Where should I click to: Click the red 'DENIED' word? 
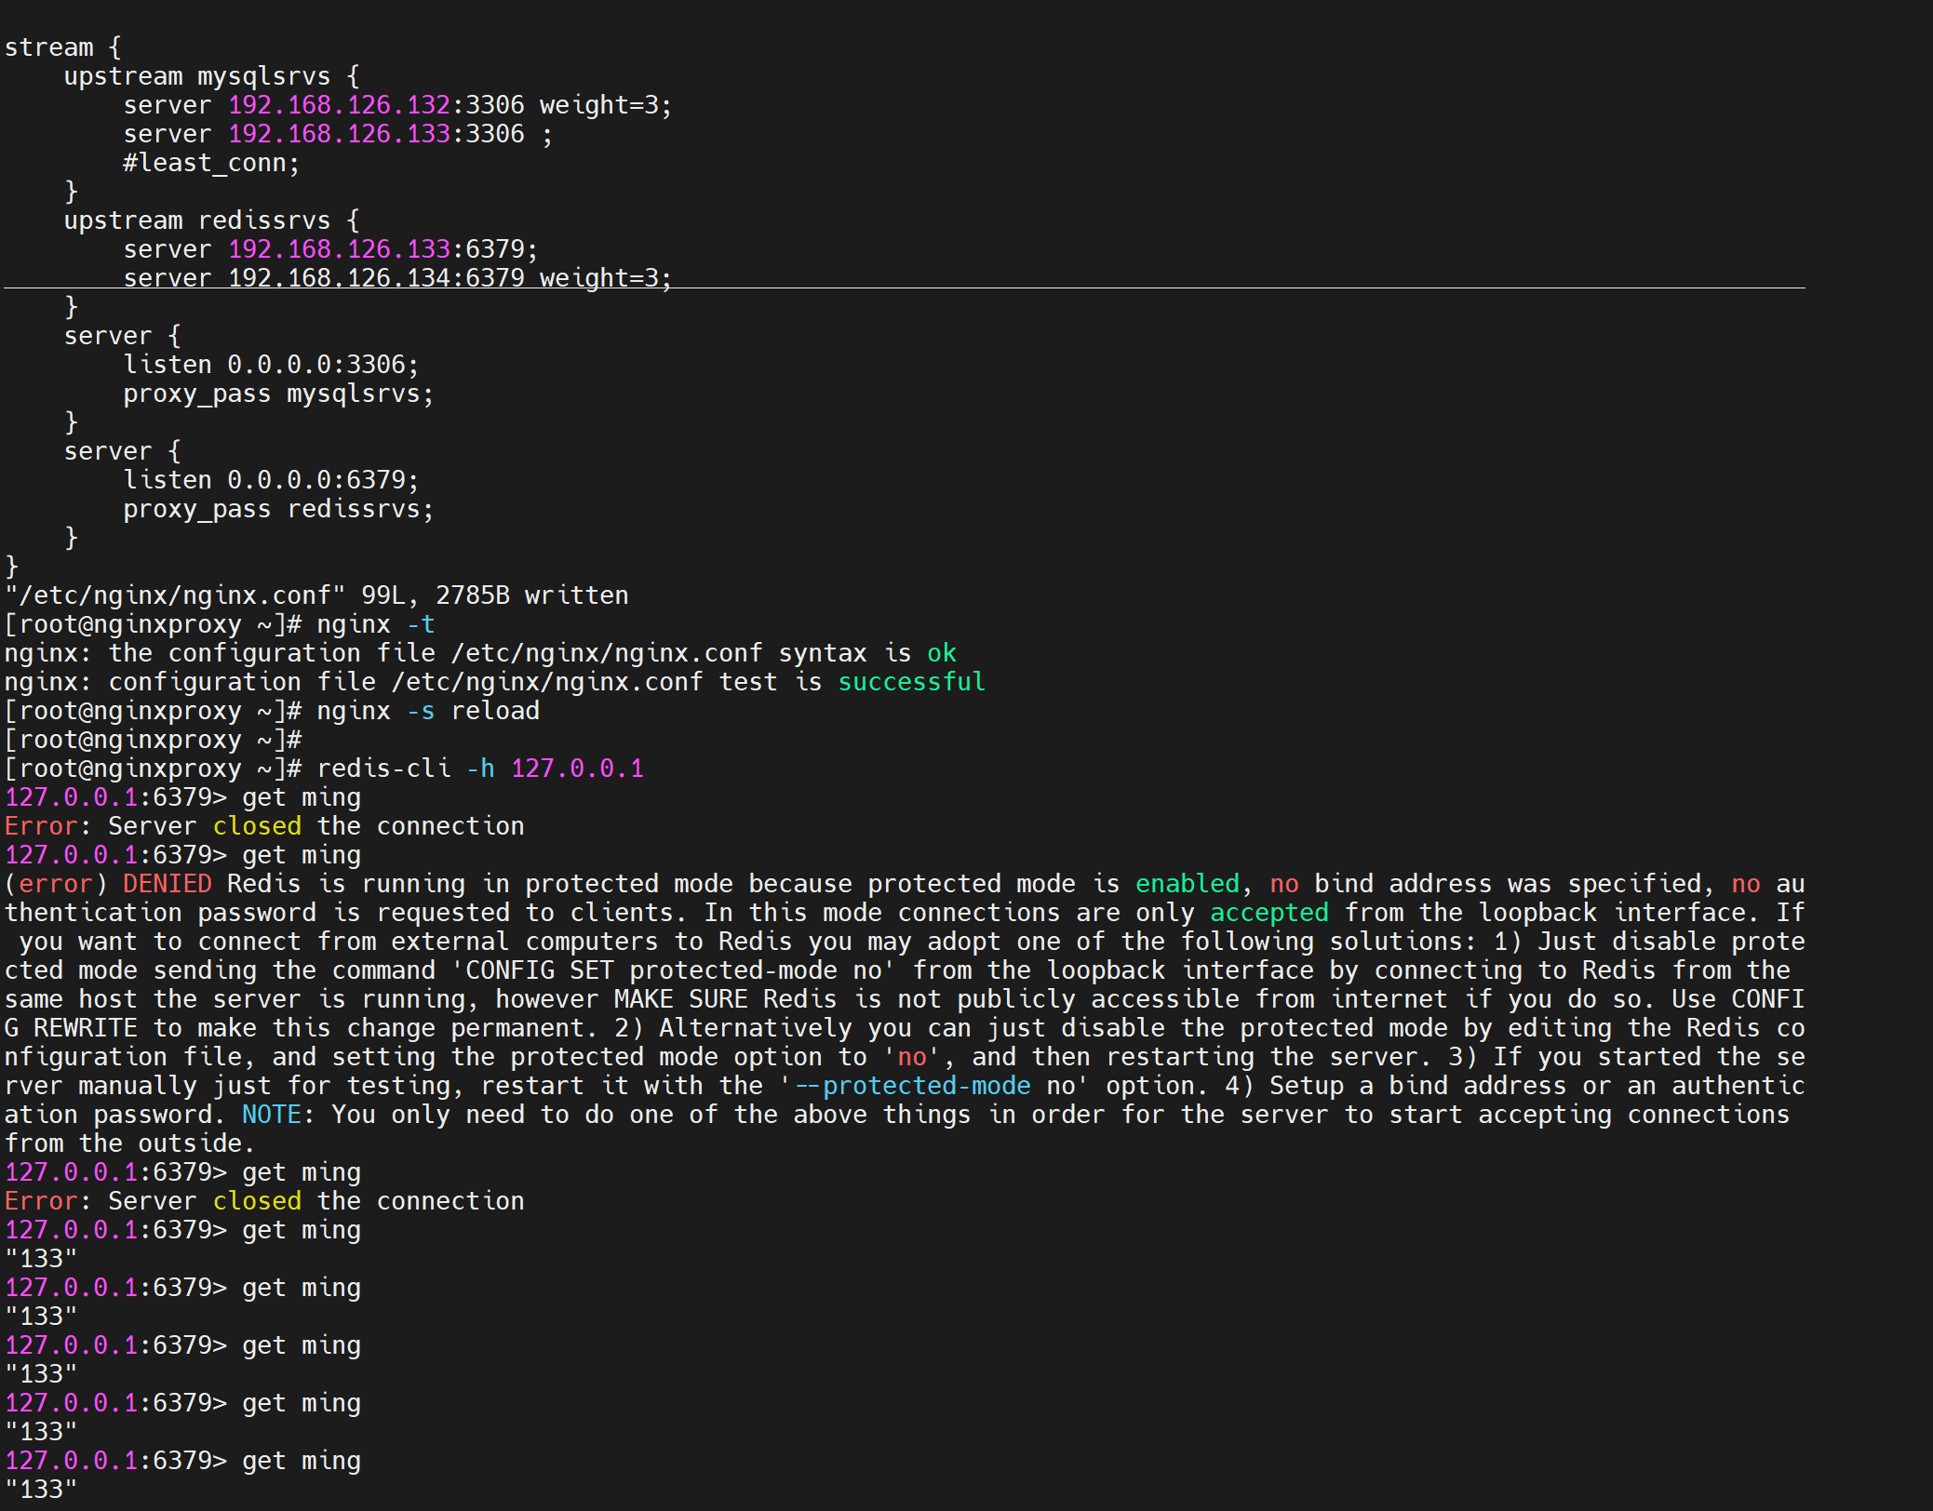(x=167, y=884)
